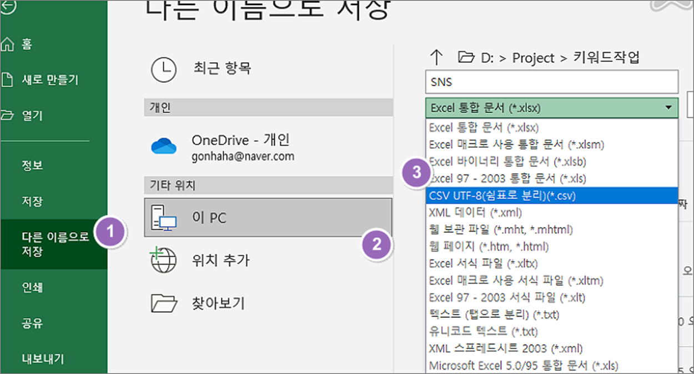Screen dimensions: 694x374
Task: Click the D: drive path segment
Action: [x=486, y=58]
